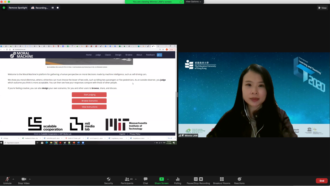Open the Judge nav item
This screenshot has width=330, height=186.
click(x=98, y=55)
